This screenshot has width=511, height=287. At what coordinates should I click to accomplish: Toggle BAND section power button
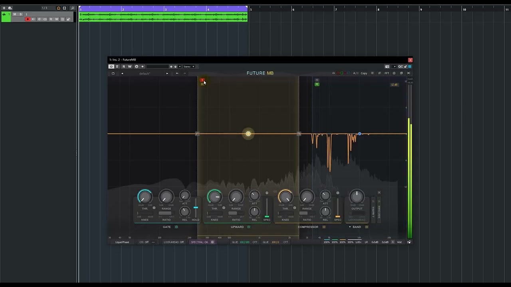coord(366,227)
